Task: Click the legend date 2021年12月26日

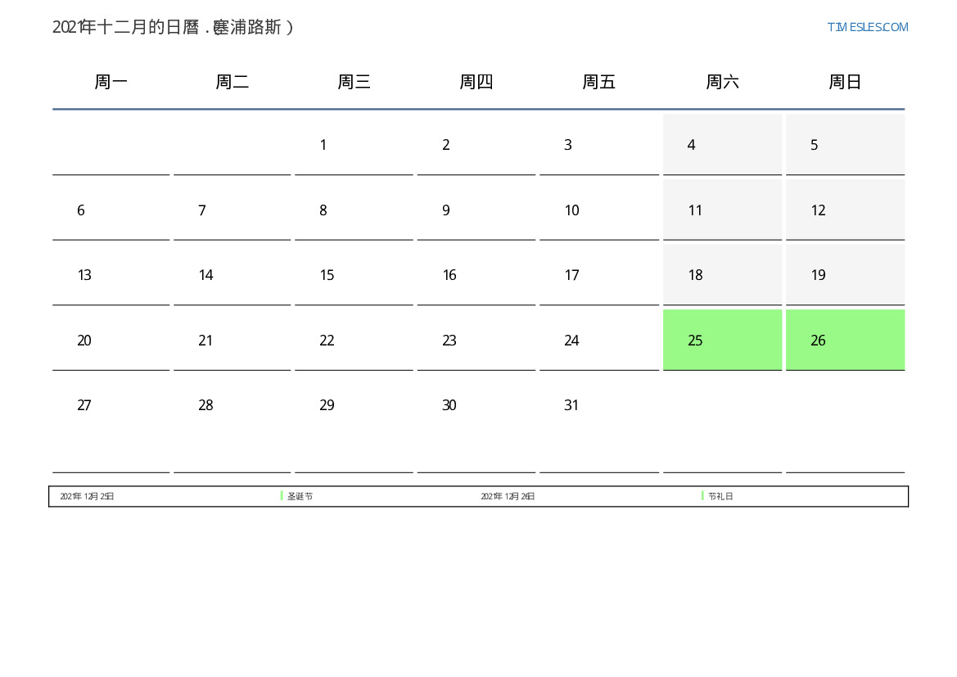Action: [x=508, y=496]
